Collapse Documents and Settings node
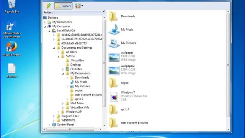Viewport: 245px width, 138px height. 54,48
